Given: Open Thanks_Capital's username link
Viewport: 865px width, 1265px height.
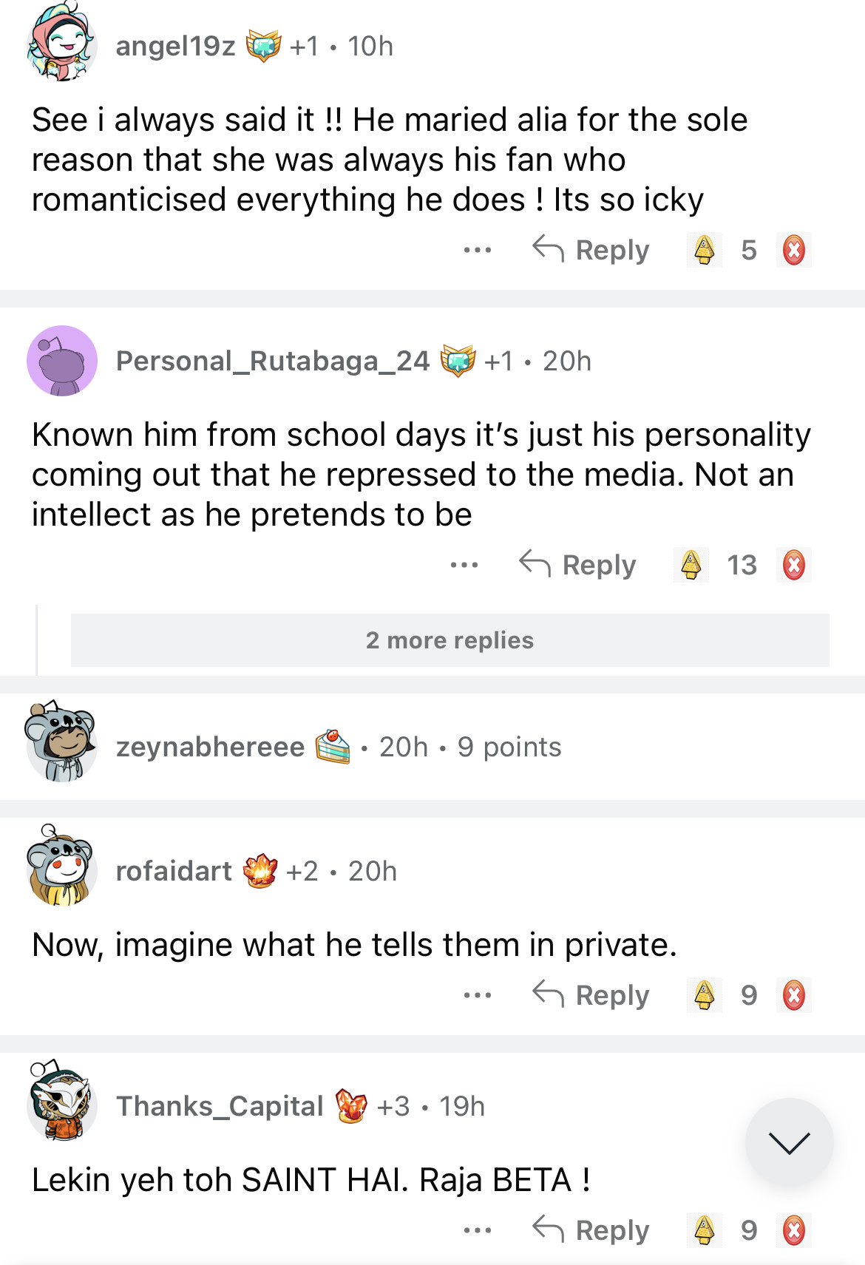Looking at the screenshot, I should [220, 1106].
